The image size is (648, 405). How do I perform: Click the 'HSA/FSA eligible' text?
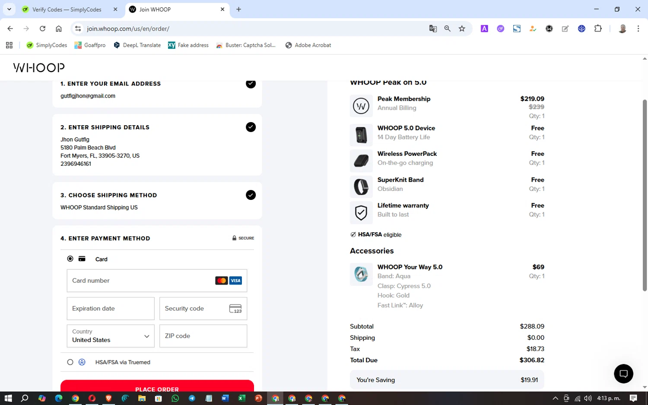click(380, 235)
